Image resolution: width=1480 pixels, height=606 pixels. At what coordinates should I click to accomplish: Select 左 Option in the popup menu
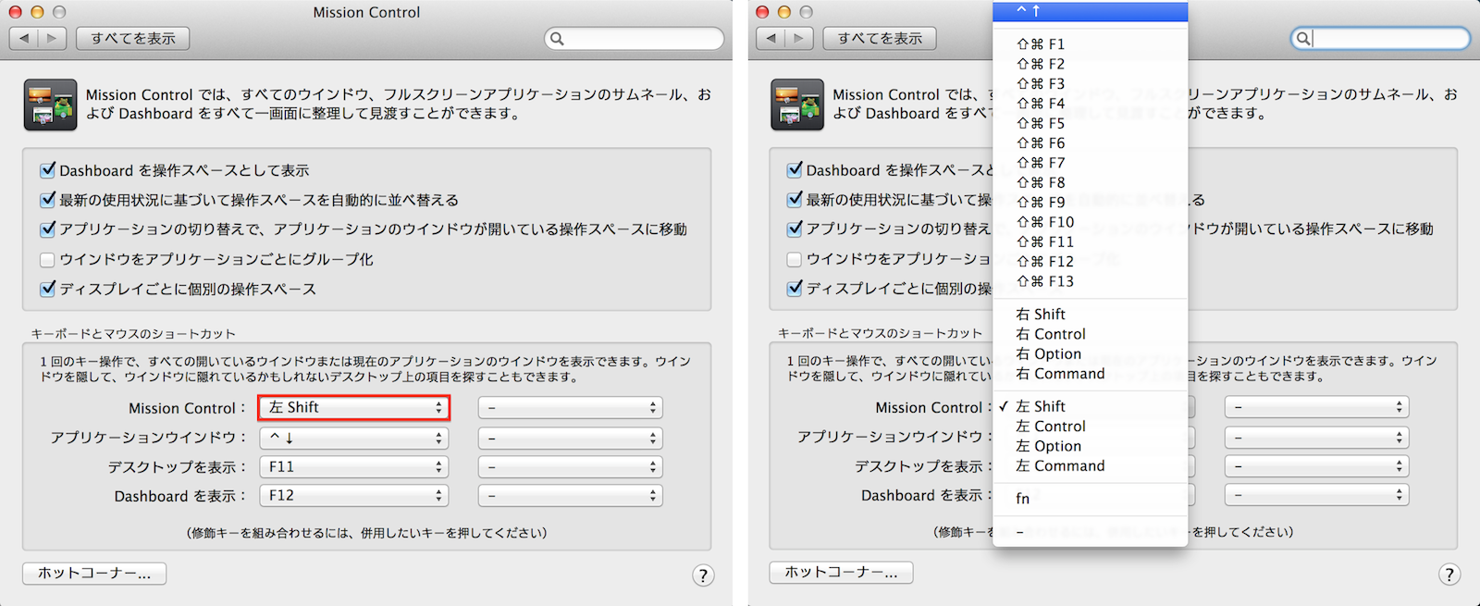(x=1090, y=446)
